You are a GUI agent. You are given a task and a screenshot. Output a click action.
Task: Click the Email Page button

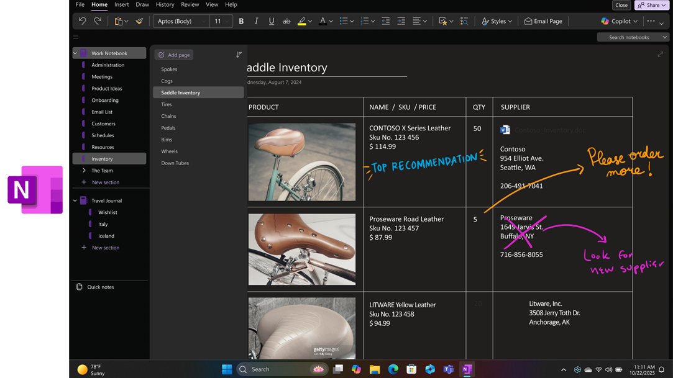(x=543, y=21)
